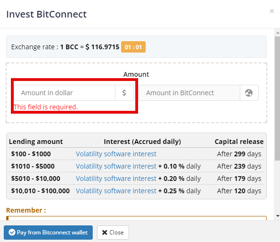Open Volatility software interest link for $5010 - $10,000
The height and width of the screenshot is (242, 280).
point(116,179)
